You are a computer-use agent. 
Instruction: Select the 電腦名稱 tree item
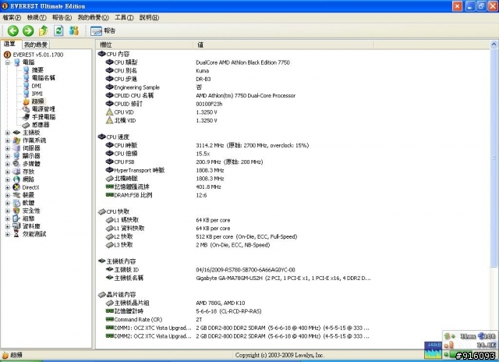(44, 78)
